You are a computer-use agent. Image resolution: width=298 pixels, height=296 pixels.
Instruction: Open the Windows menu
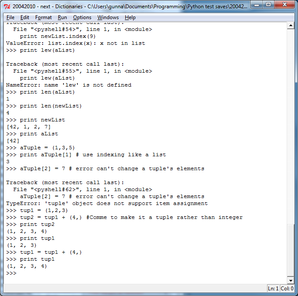point(108,17)
